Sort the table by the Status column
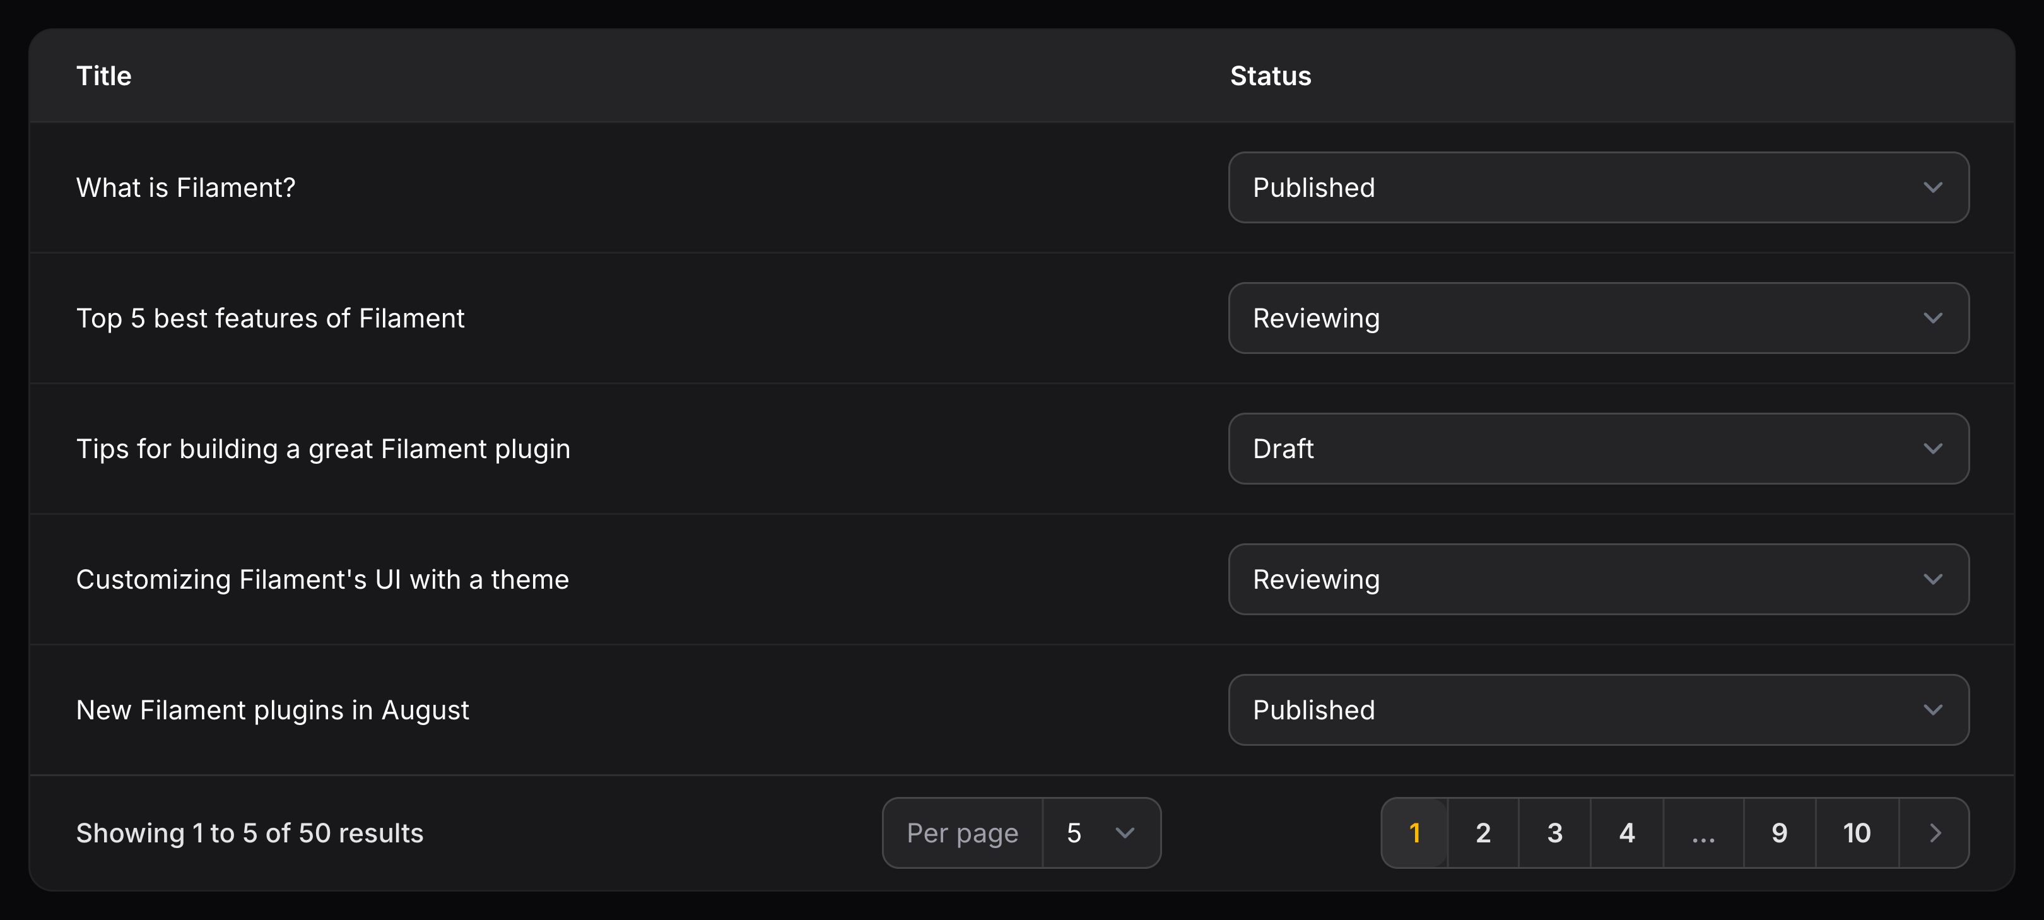The height and width of the screenshot is (920, 2044). [1269, 76]
